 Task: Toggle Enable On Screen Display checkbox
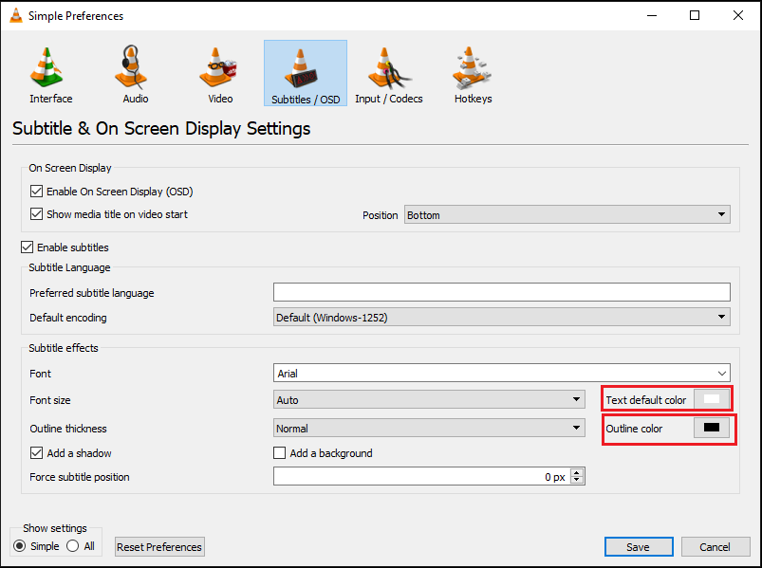[36, 192]
